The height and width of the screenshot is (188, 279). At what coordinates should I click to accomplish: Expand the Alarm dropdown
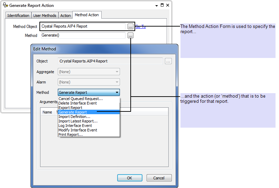point(89,82)
